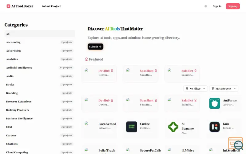Open Submit Project in the navbar
The image size is (246, 154).
click(x=51, y=6)
